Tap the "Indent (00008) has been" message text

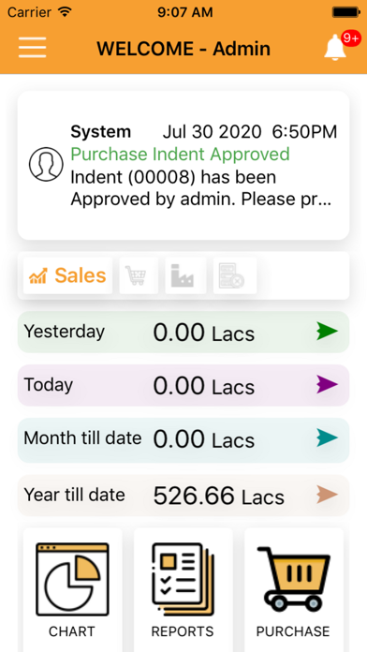pyautogui.click(x=173, y=177)
